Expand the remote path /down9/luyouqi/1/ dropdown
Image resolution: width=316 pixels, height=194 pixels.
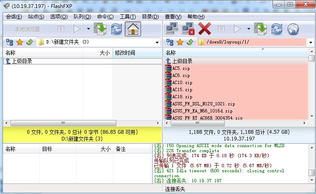[x=311, y=42]
